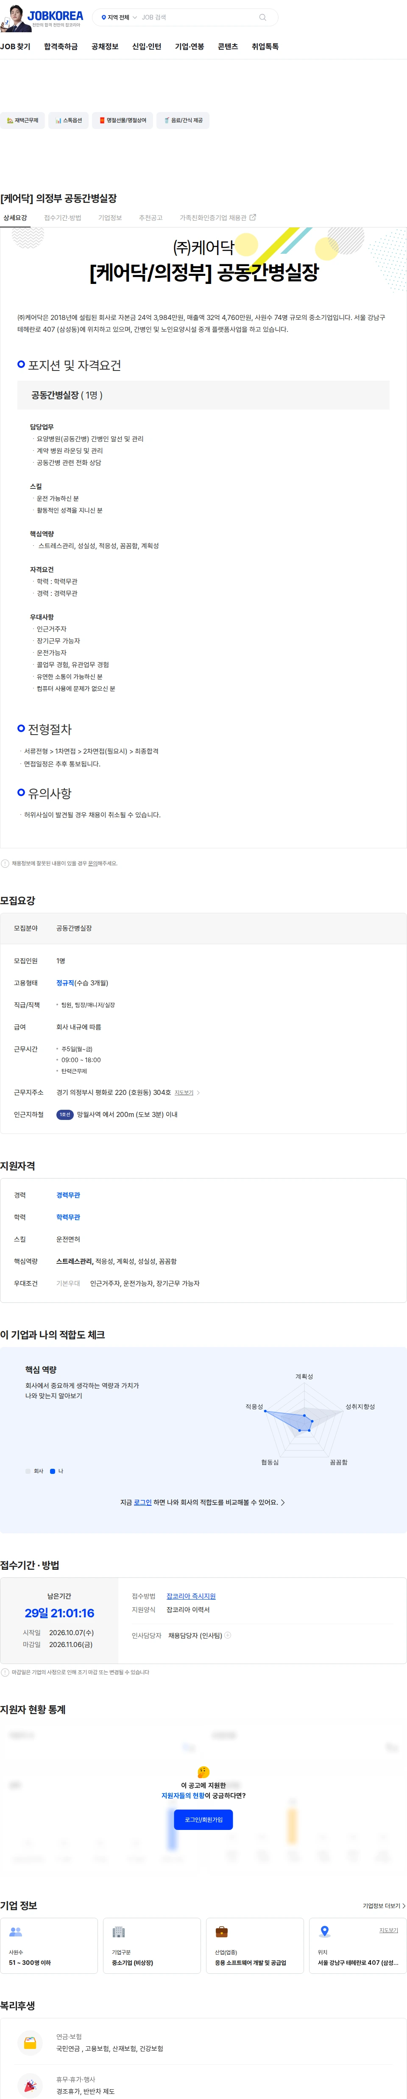The height and width of the screenshot is (2099, 407).
Task: Click the 기업구분 building icon
Action: coord(119,1931)
